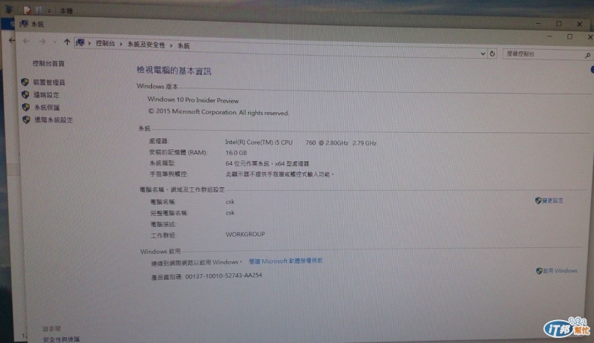
Task: Open the address bar history dropdown
Action: (483, 53)
